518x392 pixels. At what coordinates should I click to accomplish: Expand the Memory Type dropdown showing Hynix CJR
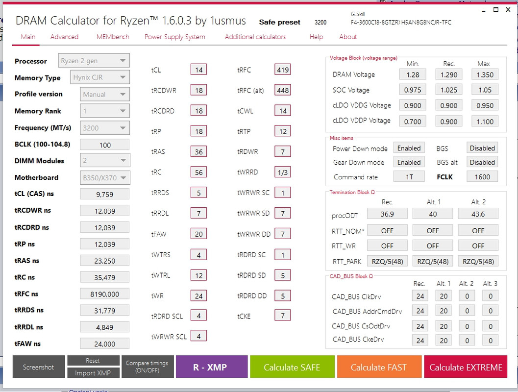click(x=100, y=77)
